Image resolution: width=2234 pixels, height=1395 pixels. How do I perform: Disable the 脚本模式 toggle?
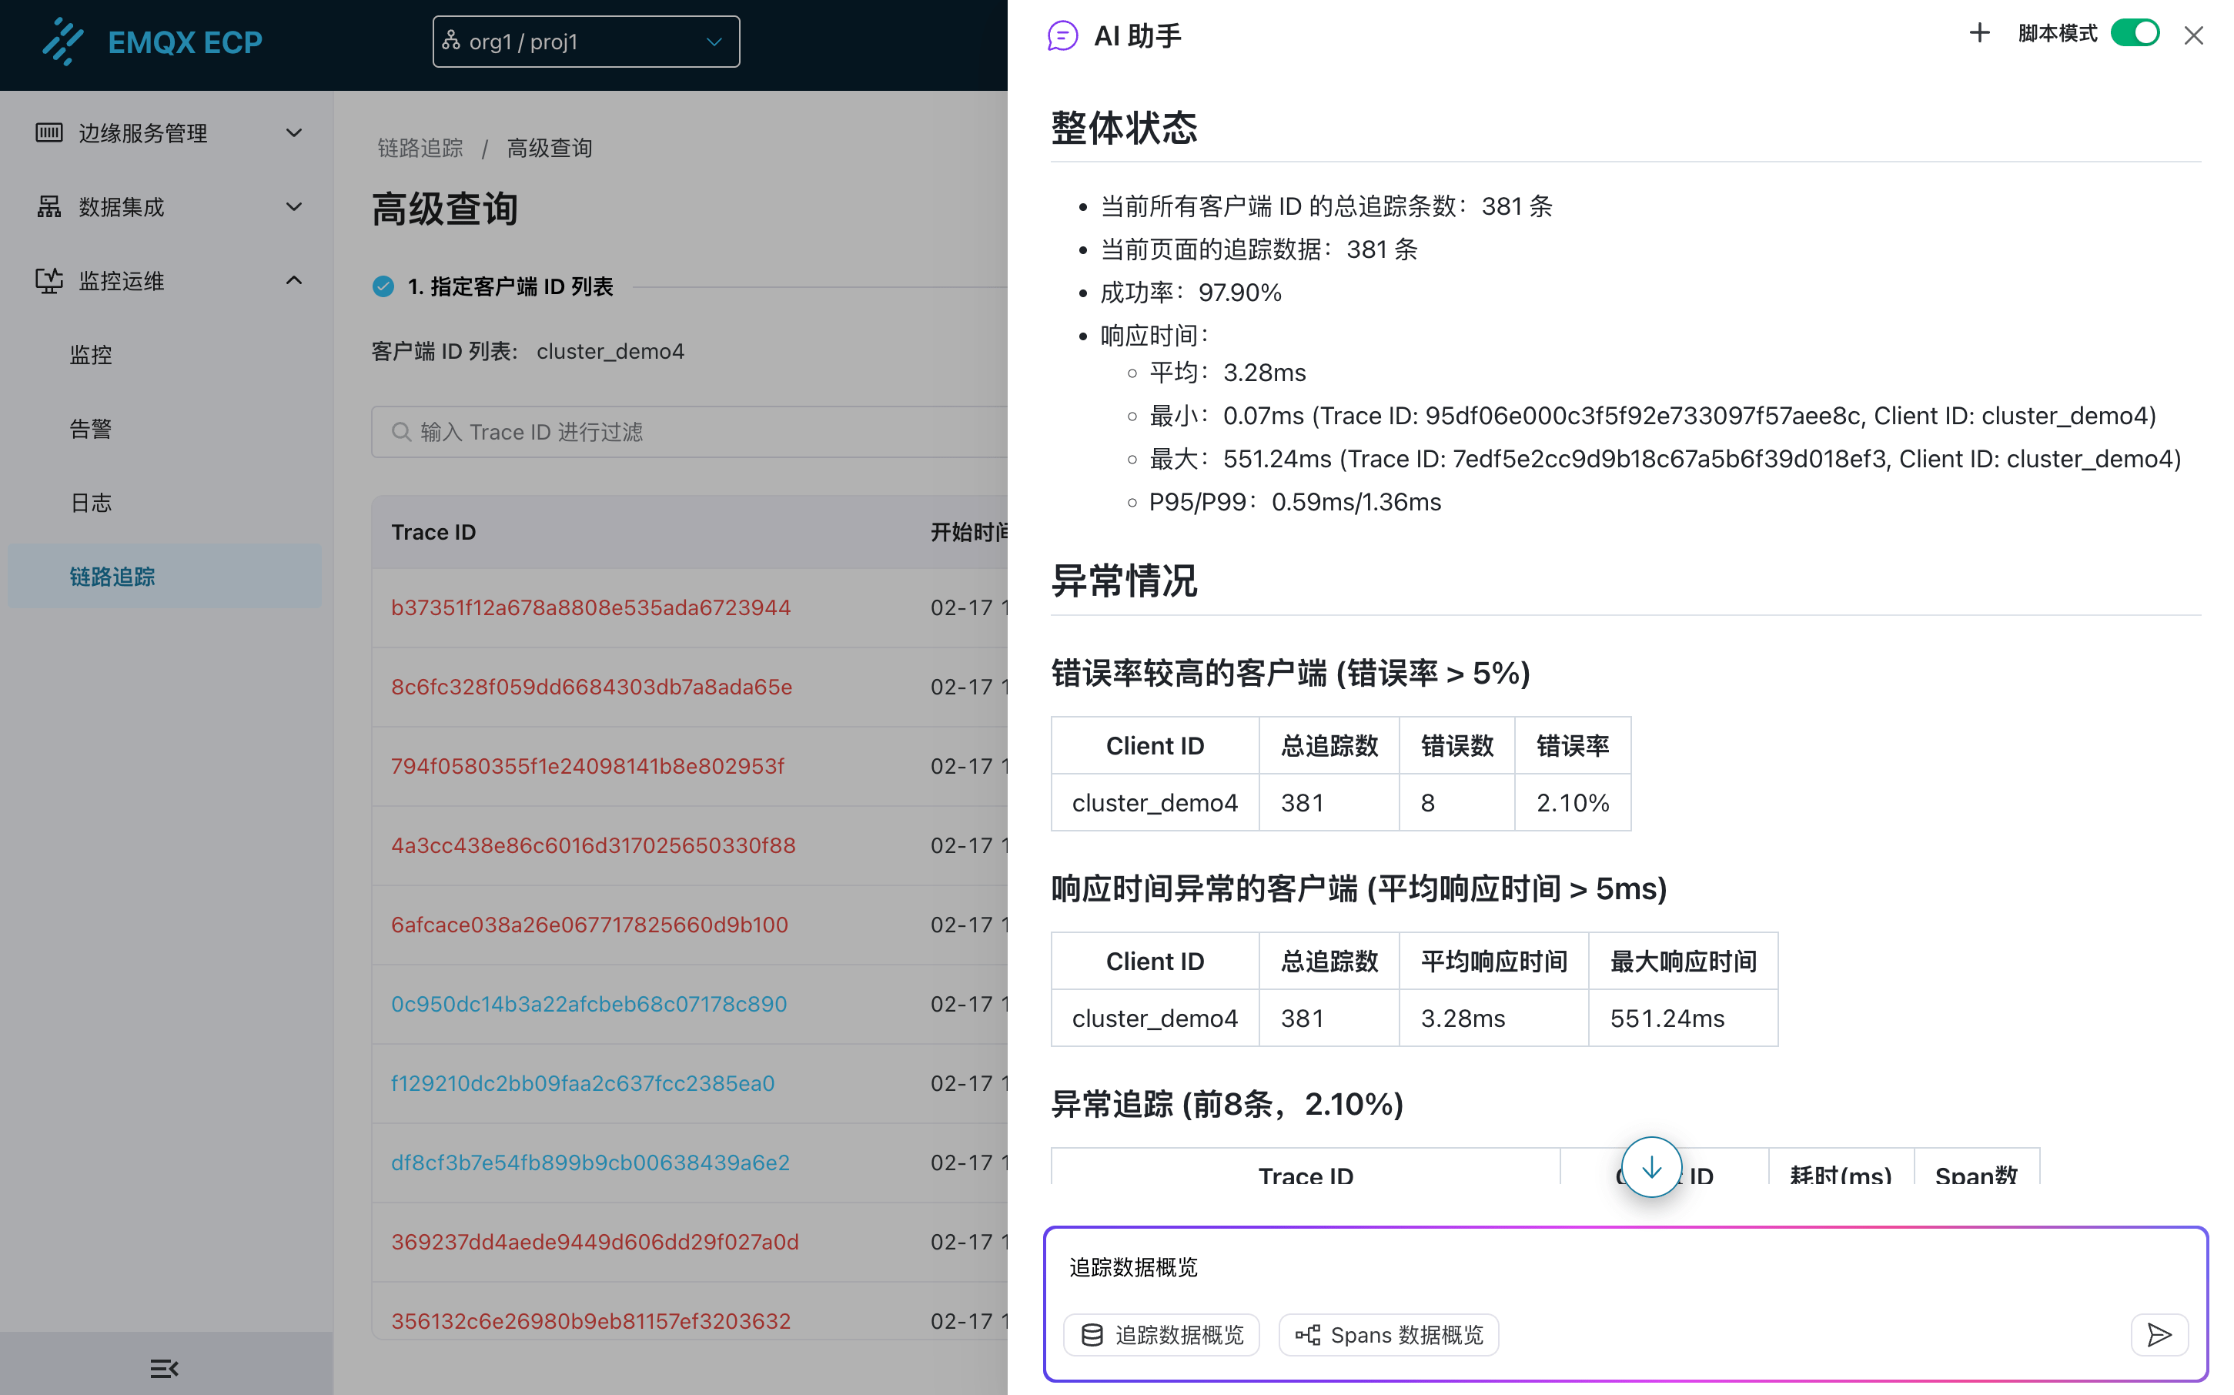click(x=2135, y=32)
